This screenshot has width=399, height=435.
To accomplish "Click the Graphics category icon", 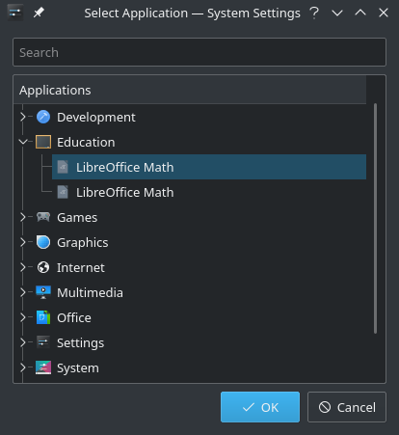I will [x=43, y=242].
